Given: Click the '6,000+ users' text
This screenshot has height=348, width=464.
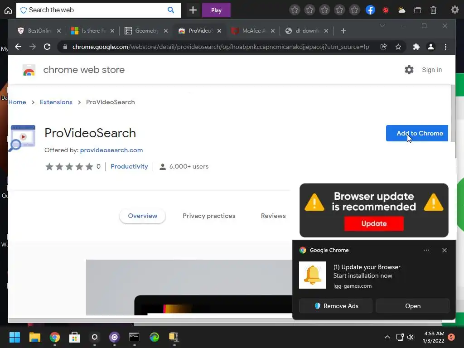Looking at the screenshot, I should pyautogui.click(x=189, y=167).
